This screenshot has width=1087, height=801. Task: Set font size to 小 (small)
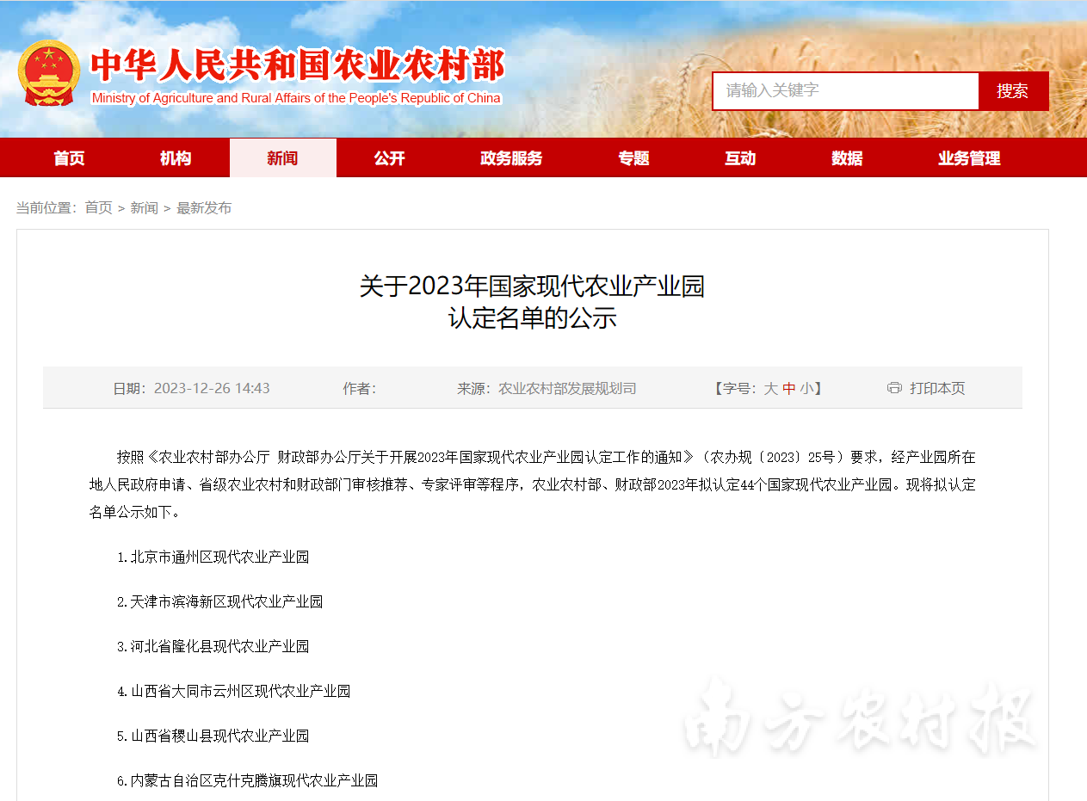[x=806, y=389]
